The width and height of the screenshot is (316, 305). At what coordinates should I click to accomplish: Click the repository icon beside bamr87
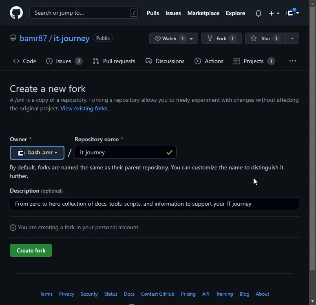[x=13, y=38]
